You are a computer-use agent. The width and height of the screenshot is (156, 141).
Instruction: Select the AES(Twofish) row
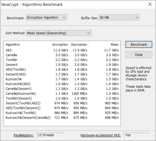pyautogui.click(x=62, y=70)
